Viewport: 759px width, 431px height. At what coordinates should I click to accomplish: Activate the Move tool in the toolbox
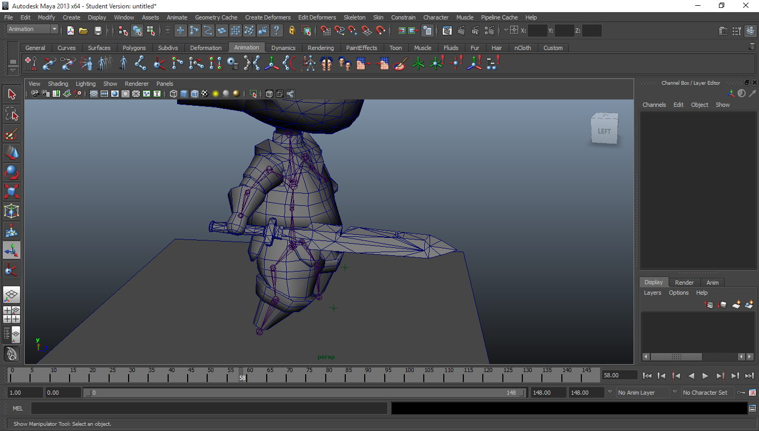point(12,154)
